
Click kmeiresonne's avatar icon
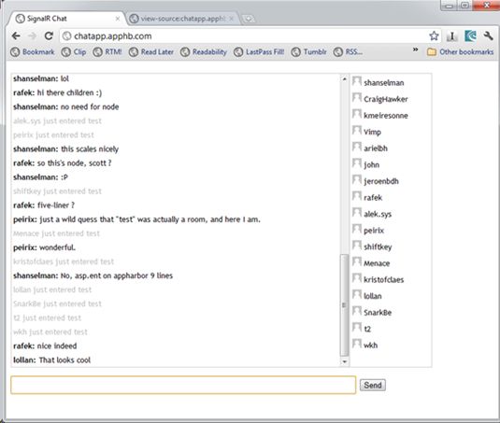[x=357, y=114]
